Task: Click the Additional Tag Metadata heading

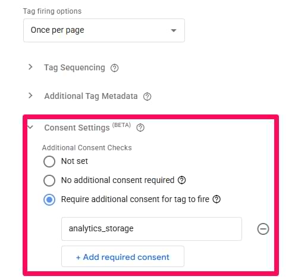Action: (x=91, y=96)
